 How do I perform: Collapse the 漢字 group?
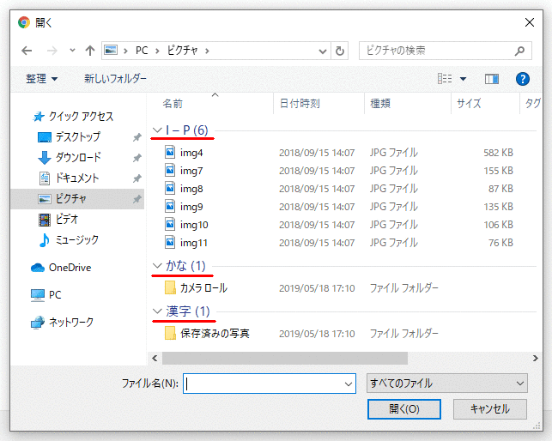[x=156, y=311]
